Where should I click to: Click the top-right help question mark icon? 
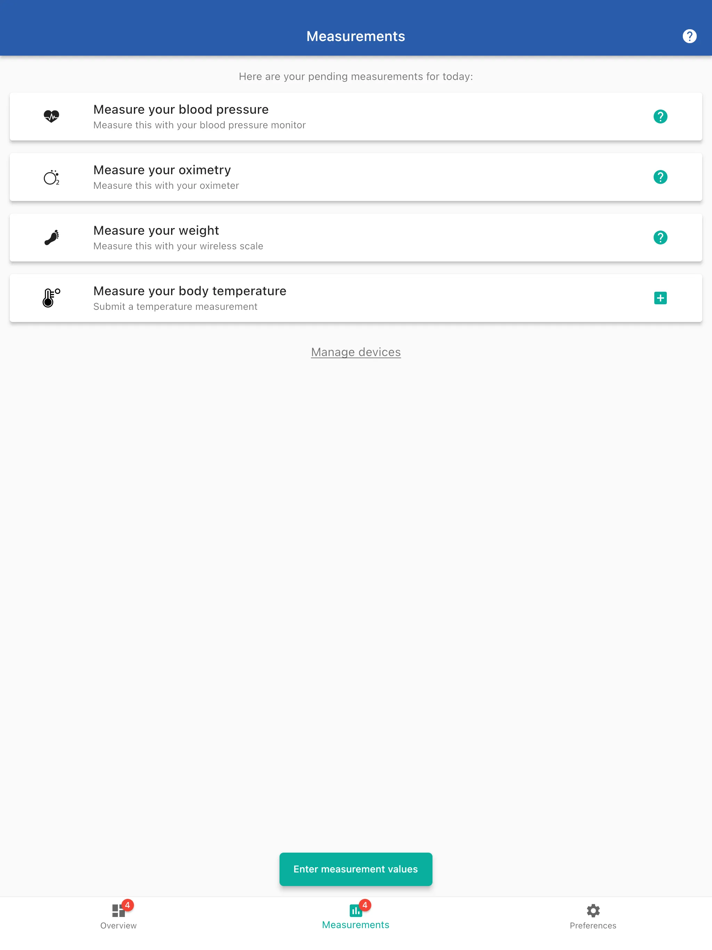coord(689,35)
